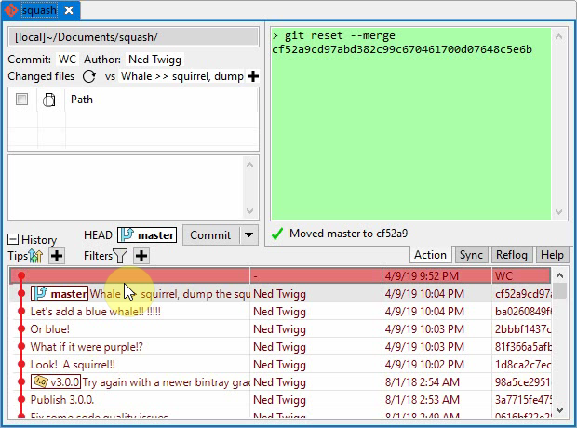Viewport: 577px width, 428px height.
Task: Close the squash repository tab
Action: pos(68,10)
